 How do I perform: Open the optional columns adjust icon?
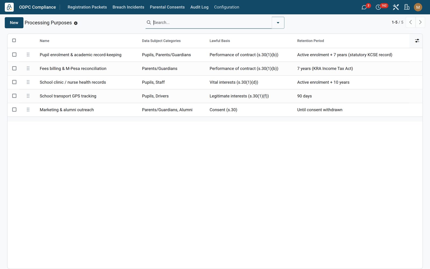tap(417, 41)
